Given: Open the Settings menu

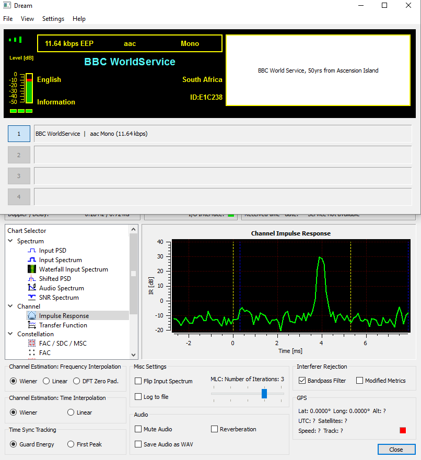Looking at the screenshot, I should (53, 19).
